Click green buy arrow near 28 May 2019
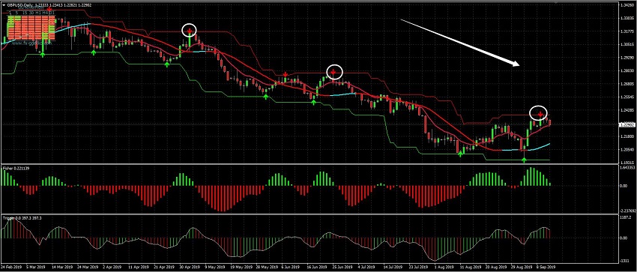637x272 pixels. [x=265, y=97]
